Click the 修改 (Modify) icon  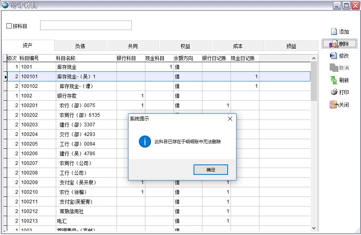[x=334, y=56]
